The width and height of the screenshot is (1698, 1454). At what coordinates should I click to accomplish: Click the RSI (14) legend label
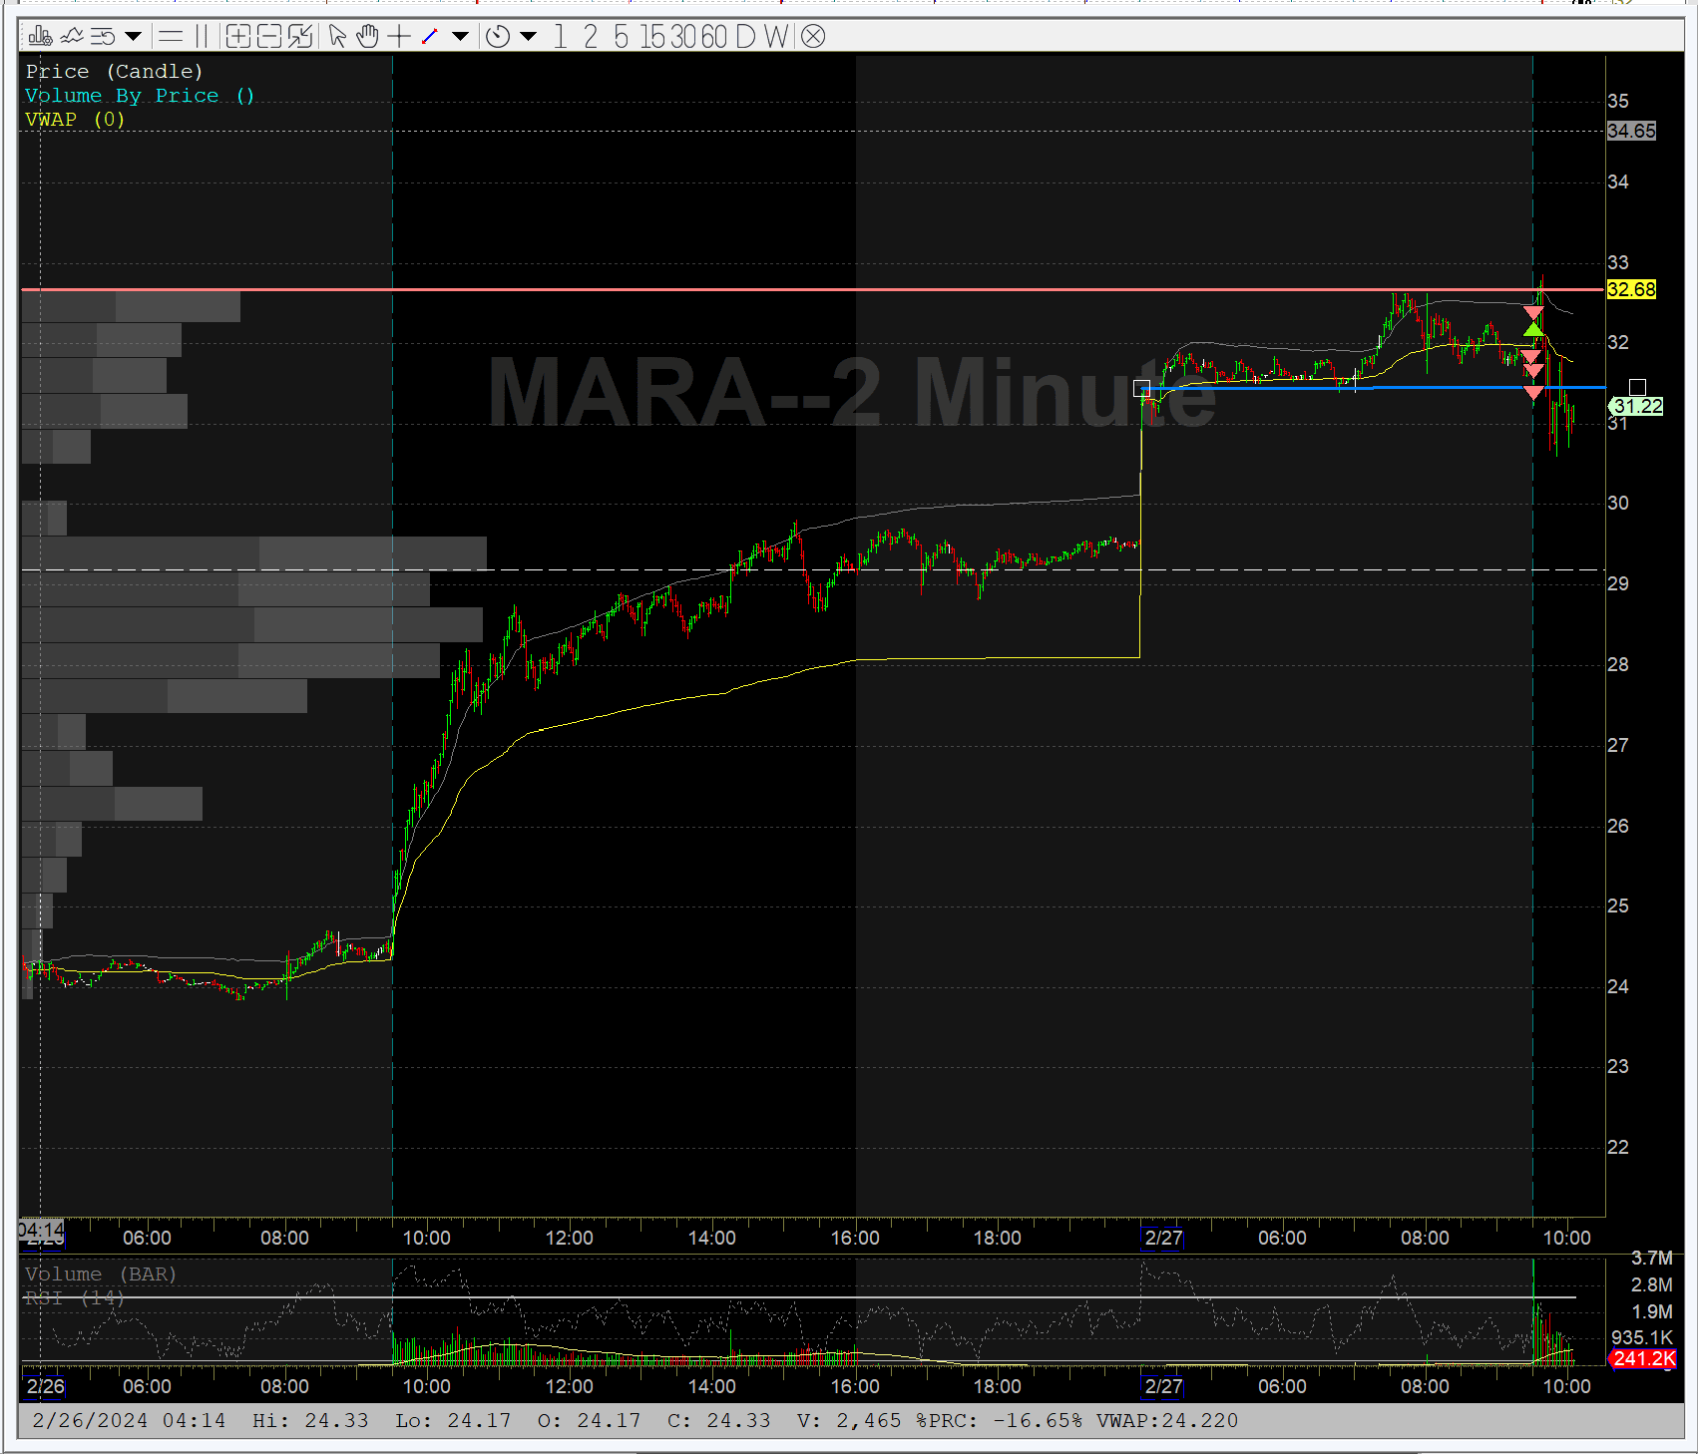tap(75, 1298)
